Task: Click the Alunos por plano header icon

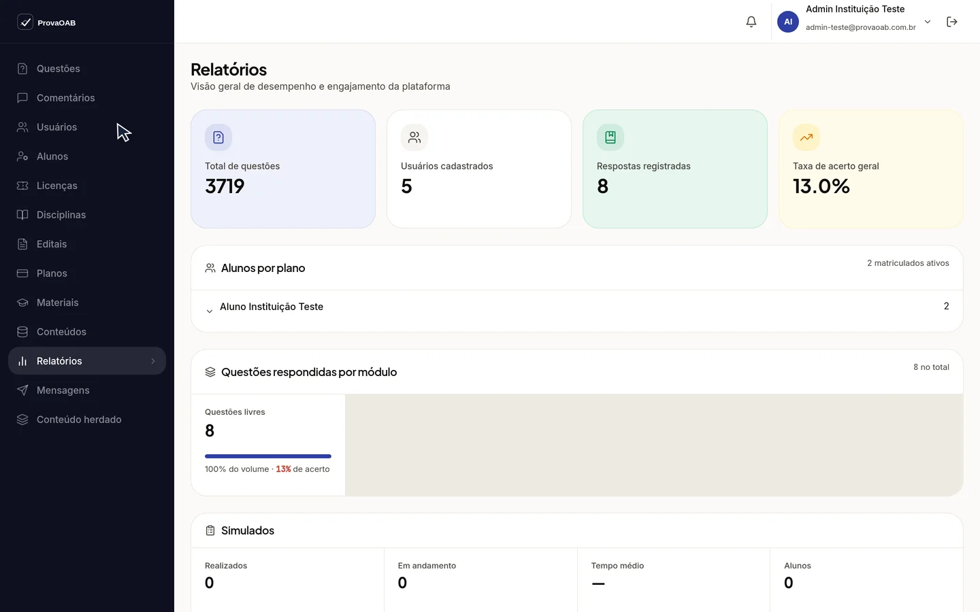Action: tap(210, 268)
